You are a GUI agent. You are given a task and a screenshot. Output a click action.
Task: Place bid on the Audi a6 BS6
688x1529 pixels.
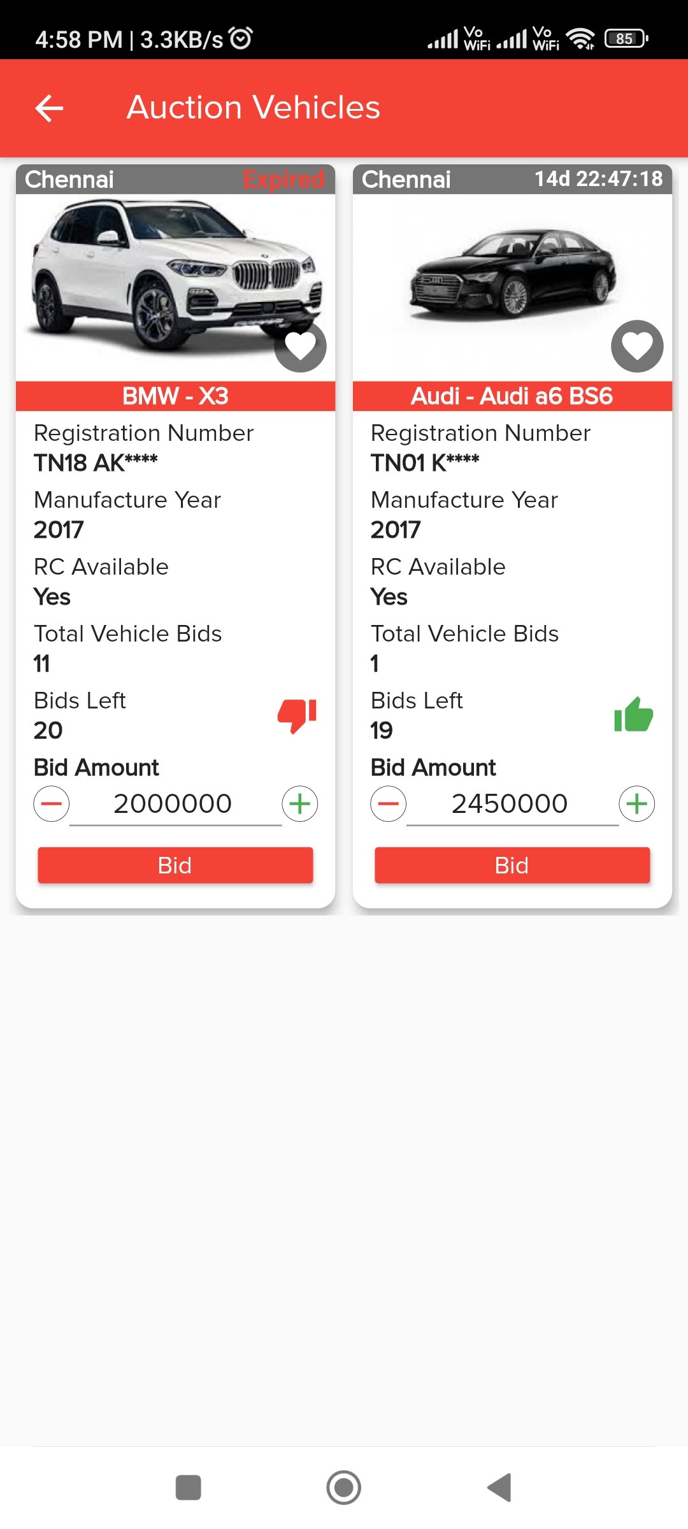512,865
